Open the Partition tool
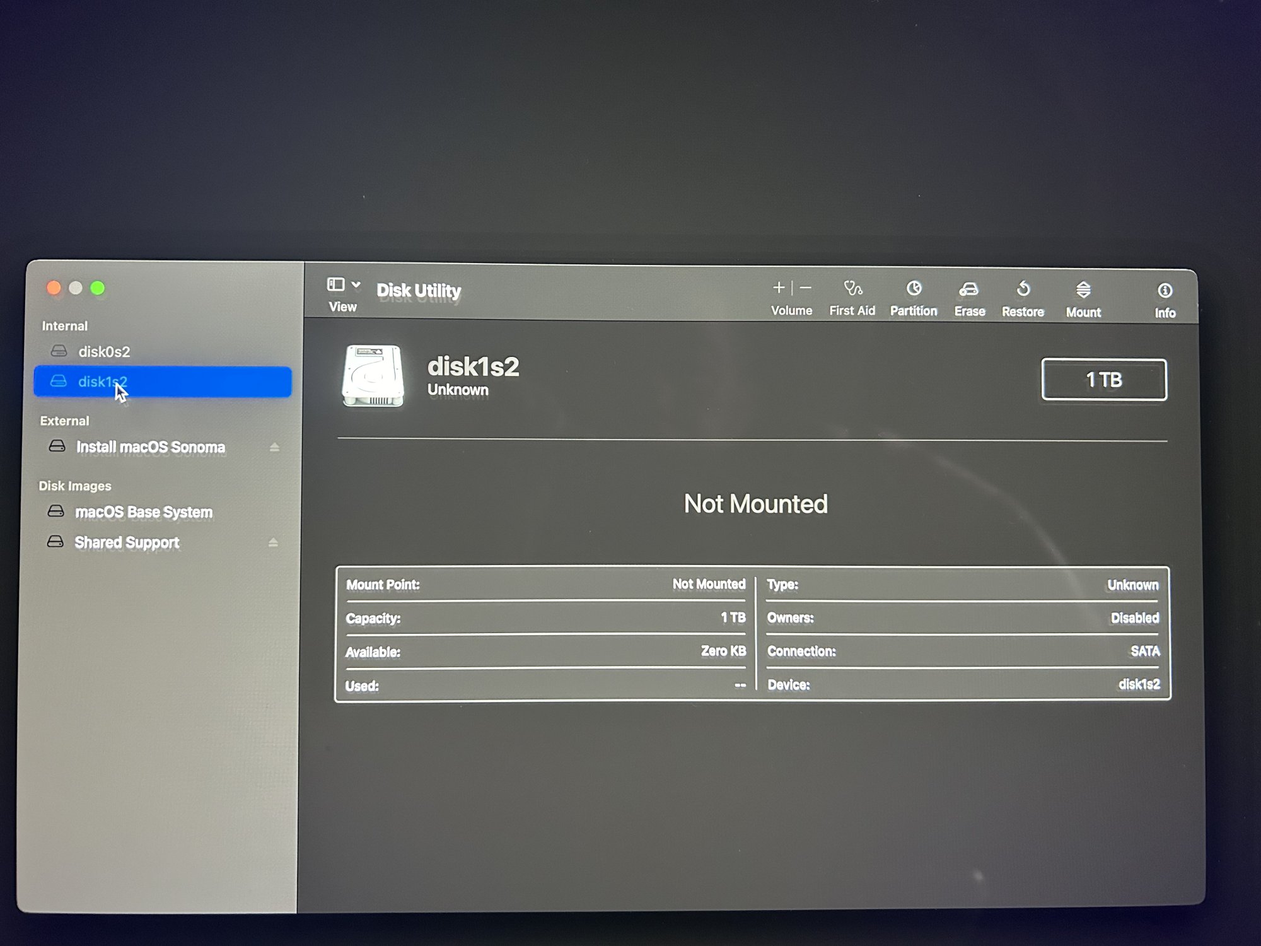Screen dimensions: 1261x946 point(914,289)
